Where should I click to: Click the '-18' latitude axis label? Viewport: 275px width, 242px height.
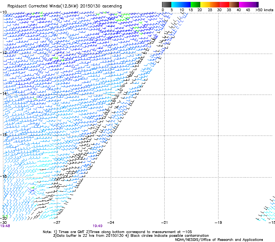(x=3, y=176)
